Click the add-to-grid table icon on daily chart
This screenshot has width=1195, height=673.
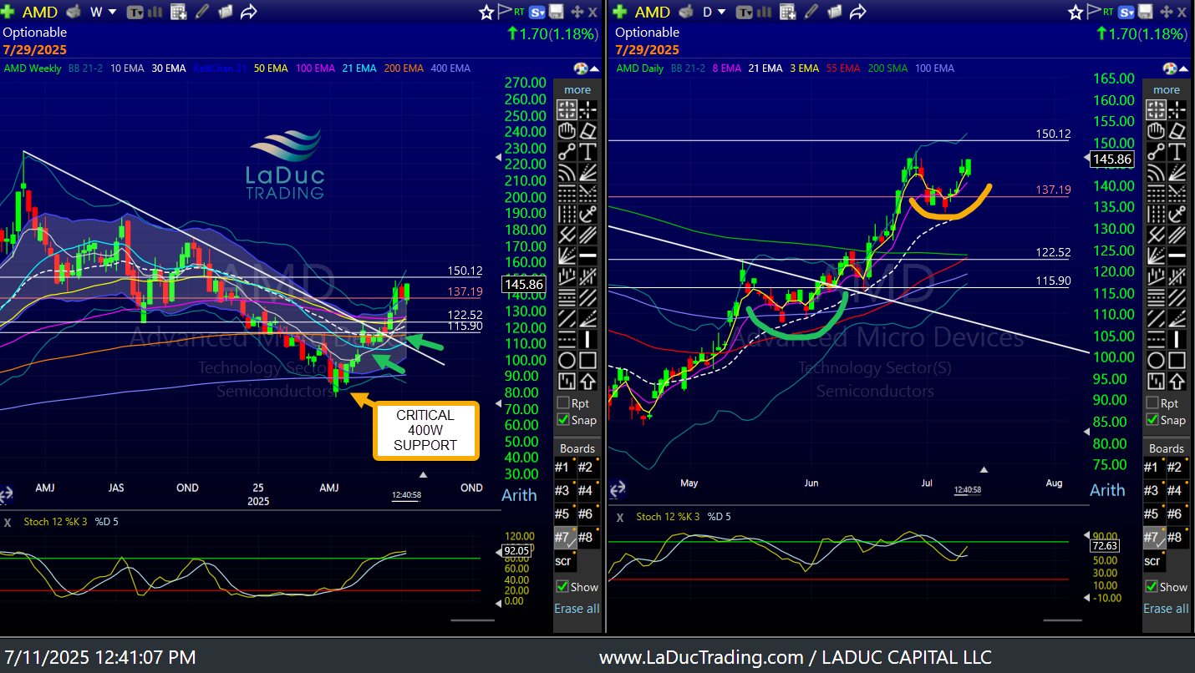[786, 12]
